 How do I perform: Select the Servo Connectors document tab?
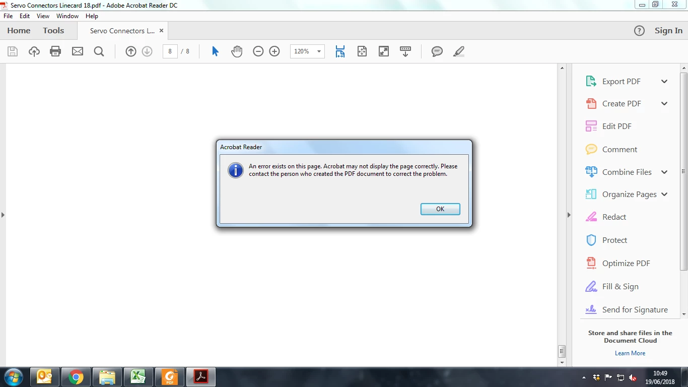click(122, 31)
